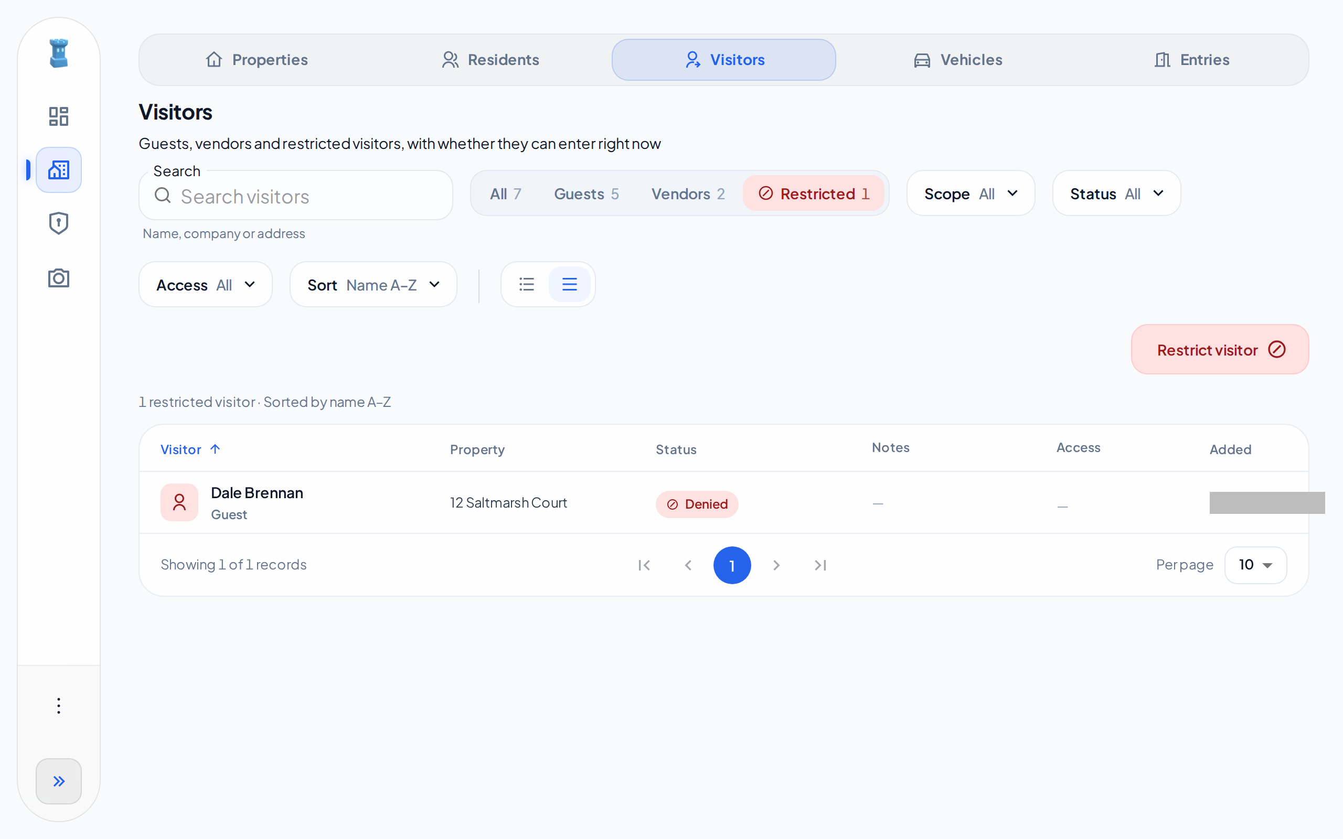The width and height of the screenshot is (1343, 839).
Task: Open the Access filter dropdown
Action: point(205,285)
